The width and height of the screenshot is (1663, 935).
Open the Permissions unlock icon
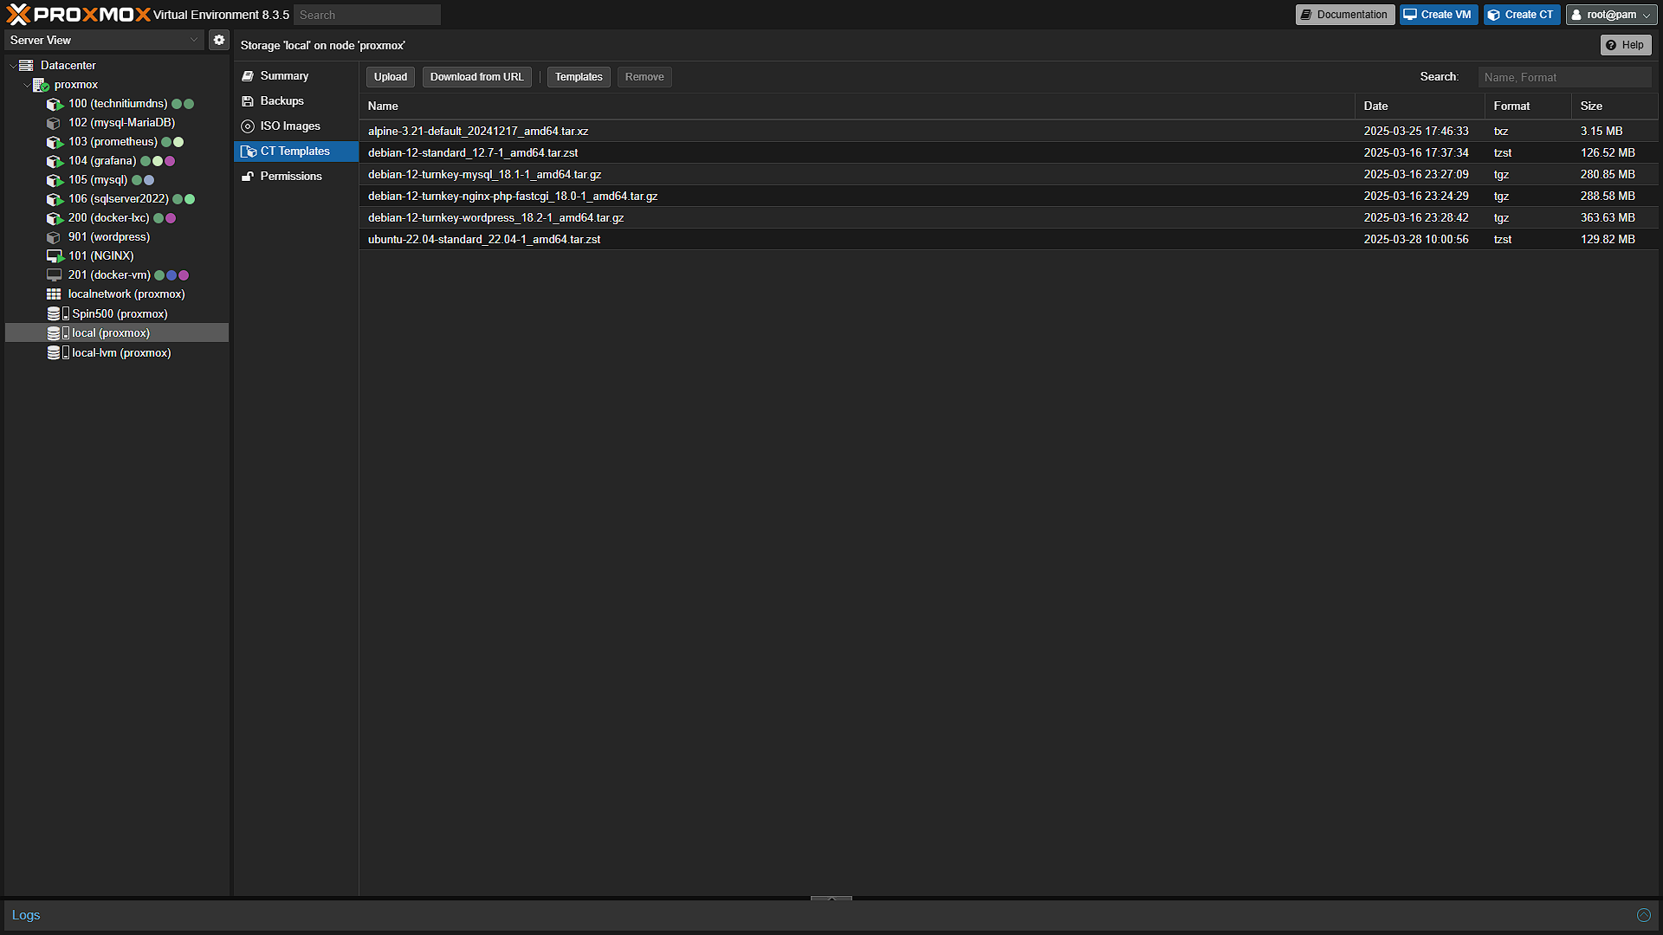[x=248, y=177]
